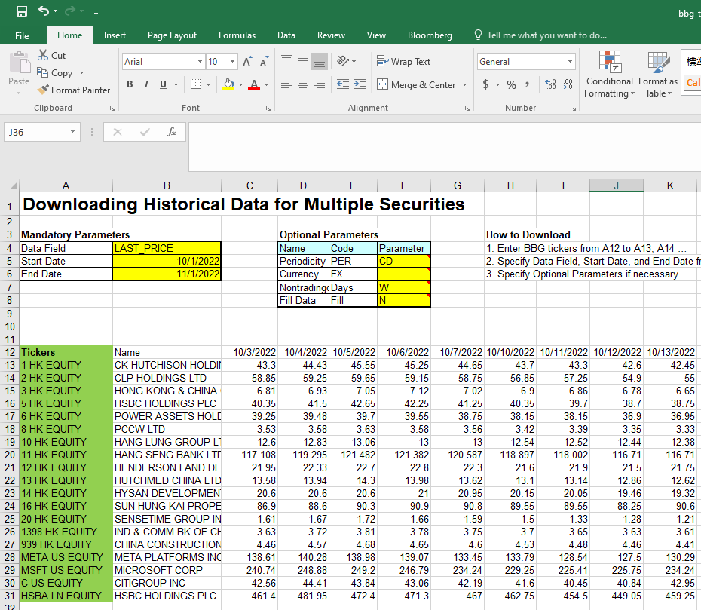Toggle bold formatting
Viewport: 701px width, 610px height.
coord(130,84)
